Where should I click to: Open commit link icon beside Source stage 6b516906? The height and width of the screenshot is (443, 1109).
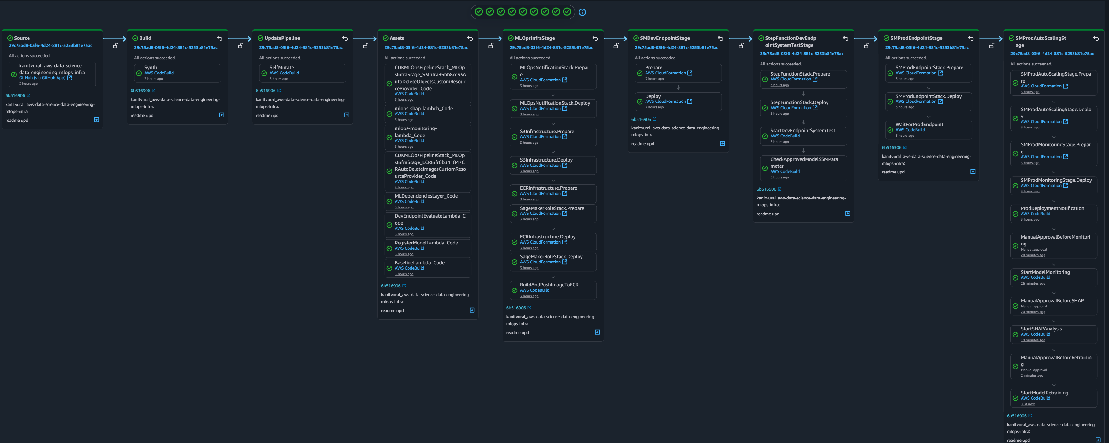29,95
